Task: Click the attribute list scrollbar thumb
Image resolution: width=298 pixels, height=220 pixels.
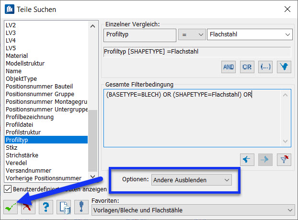Action: pos(93,141)
